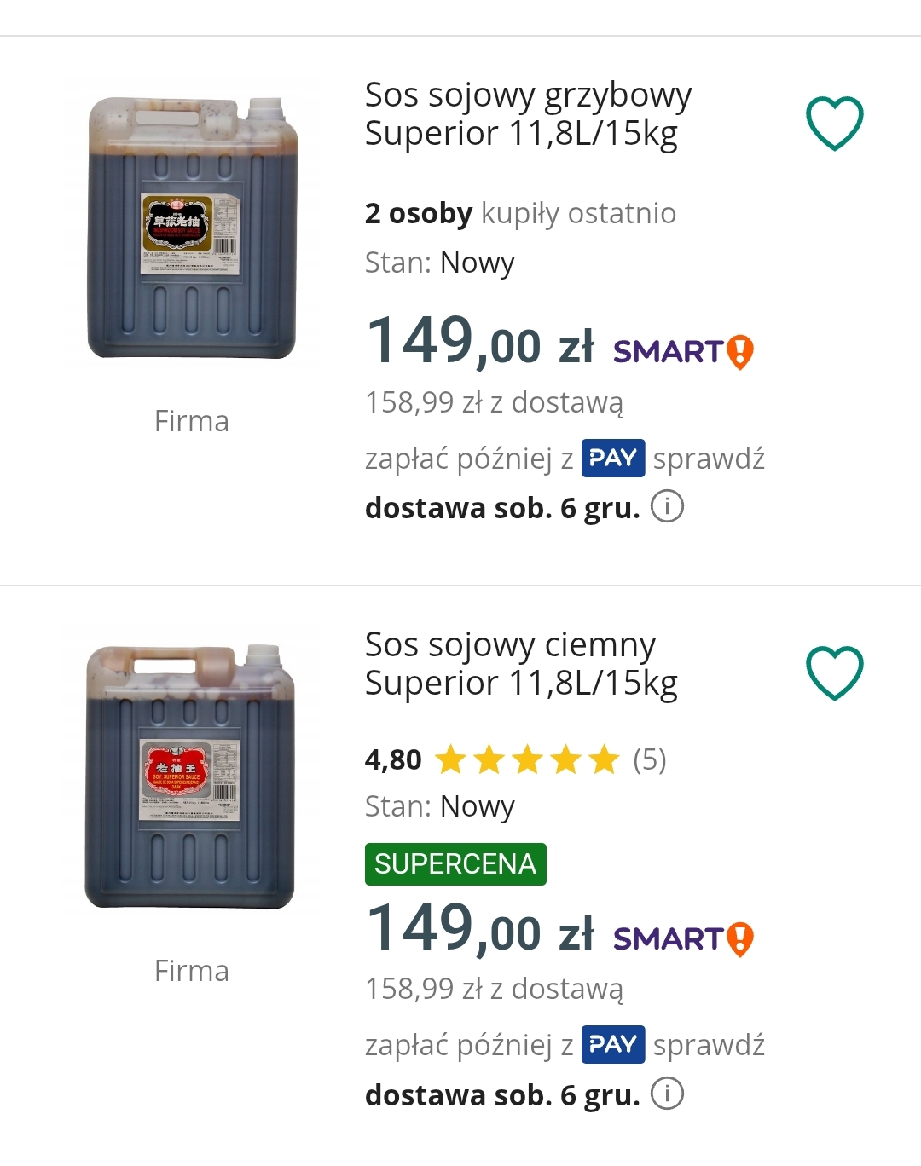Tap Smart badge on dark sauce offer
Viewport: 921px width, 1166px height.
[683, 938]
